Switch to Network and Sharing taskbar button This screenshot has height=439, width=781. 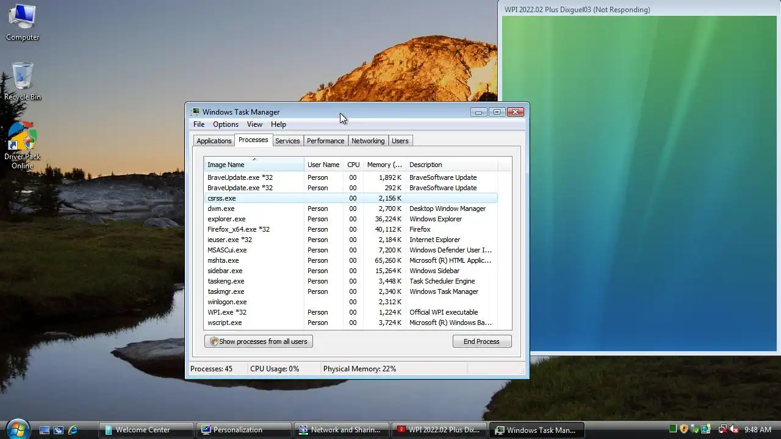pyautogui.click(x=342, y=430)
